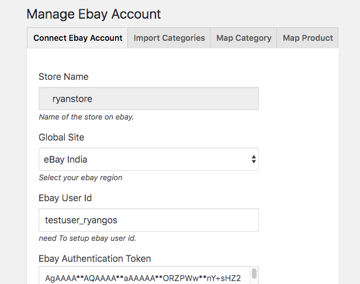Click hint 'need To setup ebay user id.'
Screen dimensions: 360x284
point(87,239)
